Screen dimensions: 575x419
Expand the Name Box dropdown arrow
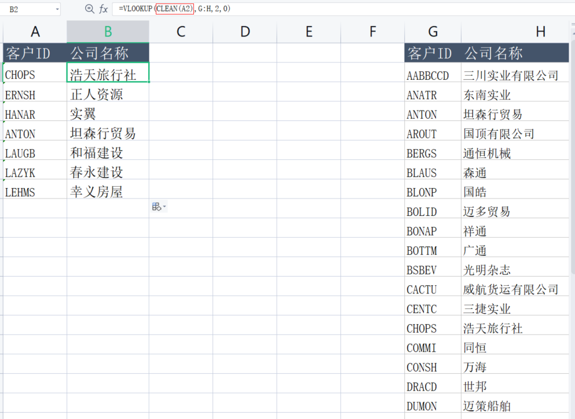pos(57,9)
